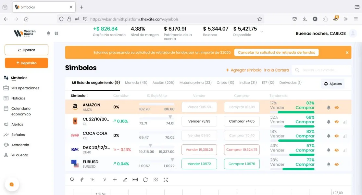The image size is (362, 195).
Task: Switch to Índice (31) tab
Action: click(x=248, y=83)
